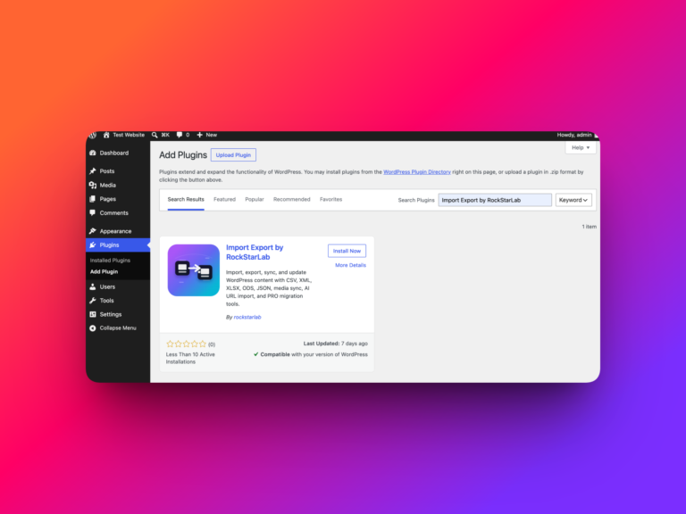Screen dimensions: 686x514
Task: Click the New content button
Action: (207, 135)
